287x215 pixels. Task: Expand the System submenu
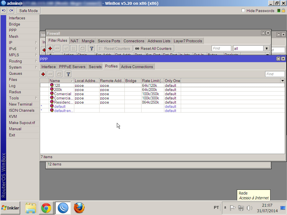[x=36, y=67]
